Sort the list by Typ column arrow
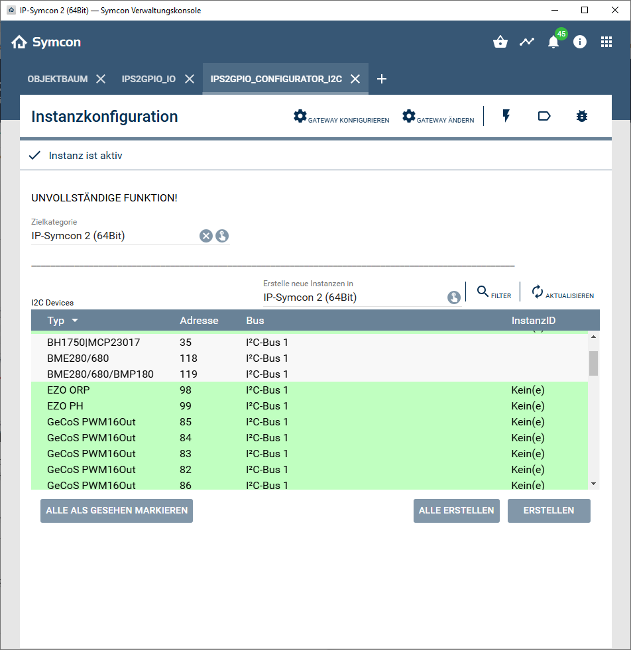Screen dimensions: 631x650 click(75, 321)
